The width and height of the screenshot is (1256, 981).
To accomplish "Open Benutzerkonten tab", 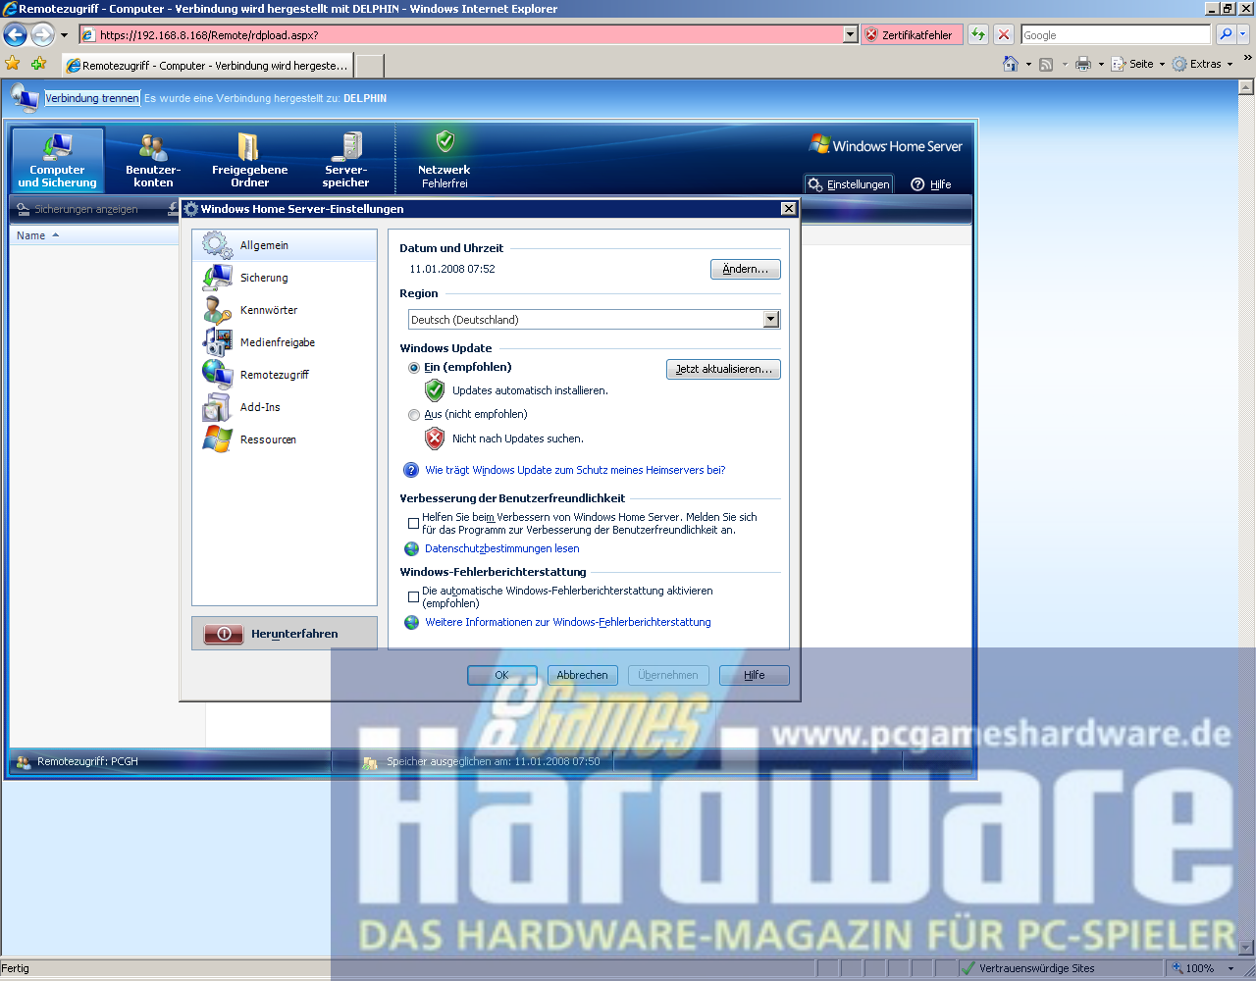I will point(153,160).
